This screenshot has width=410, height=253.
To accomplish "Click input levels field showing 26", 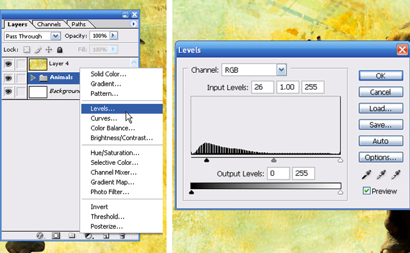I will point(263,87).
